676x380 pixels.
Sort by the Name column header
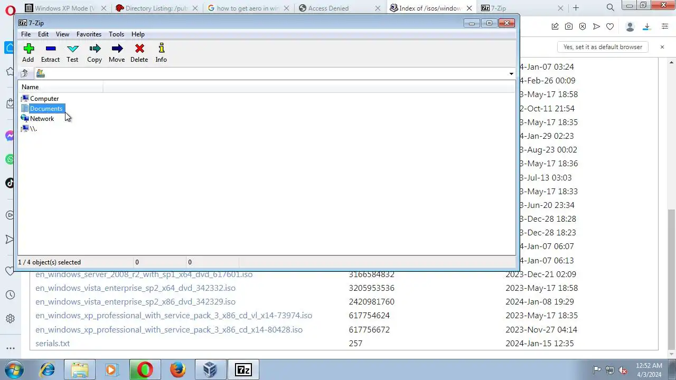(x=61, y=87)
